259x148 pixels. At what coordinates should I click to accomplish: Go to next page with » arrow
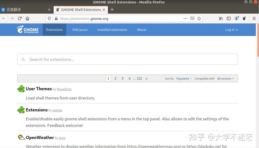coord(146,79)
